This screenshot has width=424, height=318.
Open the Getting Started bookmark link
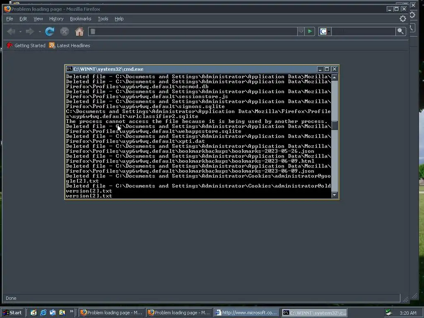coord(30,46)
